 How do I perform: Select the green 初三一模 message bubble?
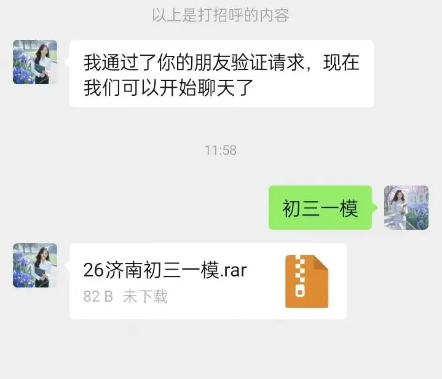tap(320, 208)
